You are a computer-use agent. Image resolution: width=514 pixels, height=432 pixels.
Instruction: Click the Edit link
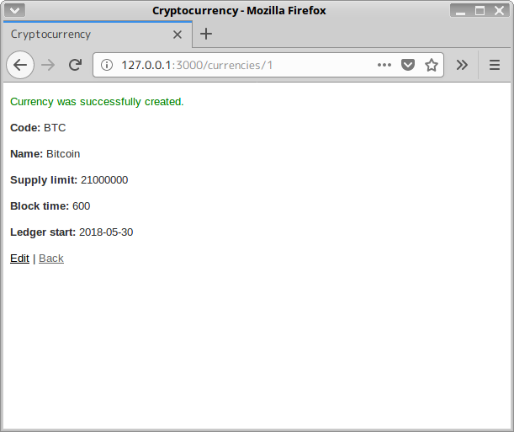tap(19, 259)
